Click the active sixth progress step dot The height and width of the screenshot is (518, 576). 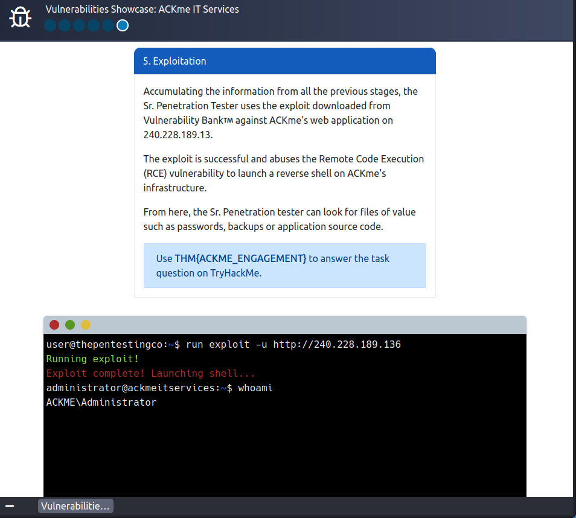coord(123,25)
